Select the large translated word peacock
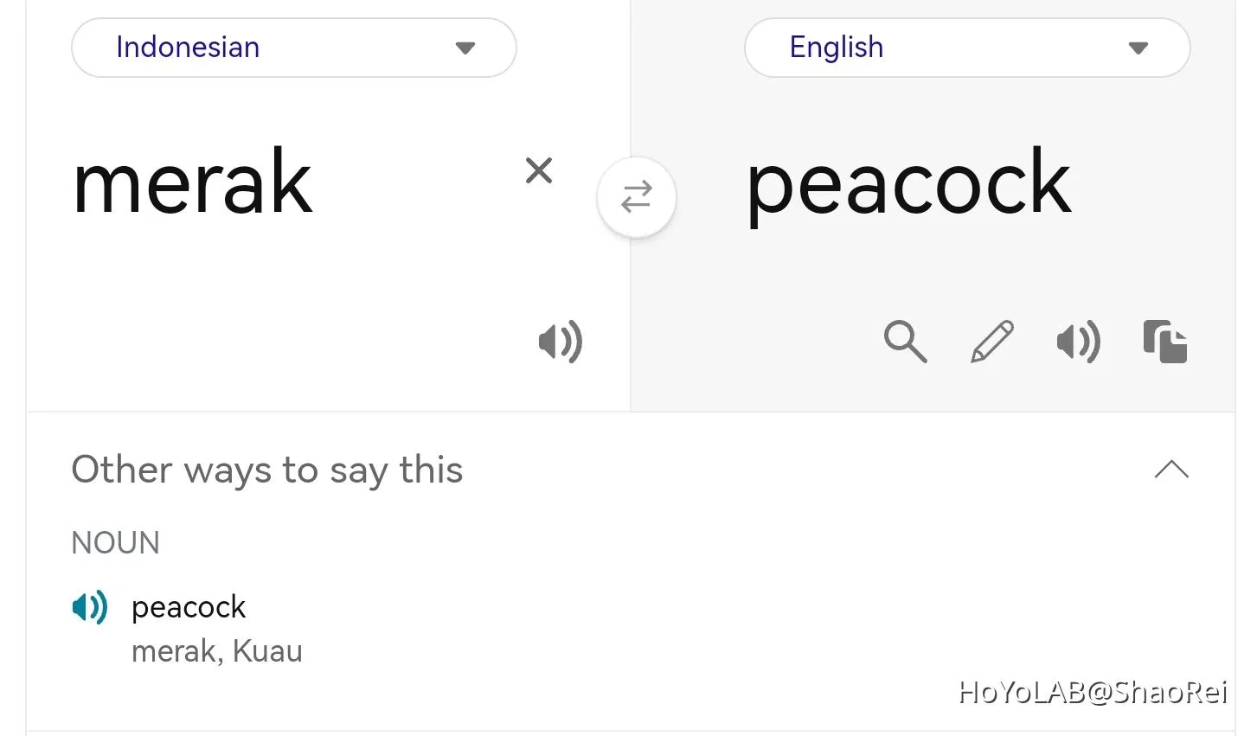Screen dimensions: 1257x736 coord(908,182)
